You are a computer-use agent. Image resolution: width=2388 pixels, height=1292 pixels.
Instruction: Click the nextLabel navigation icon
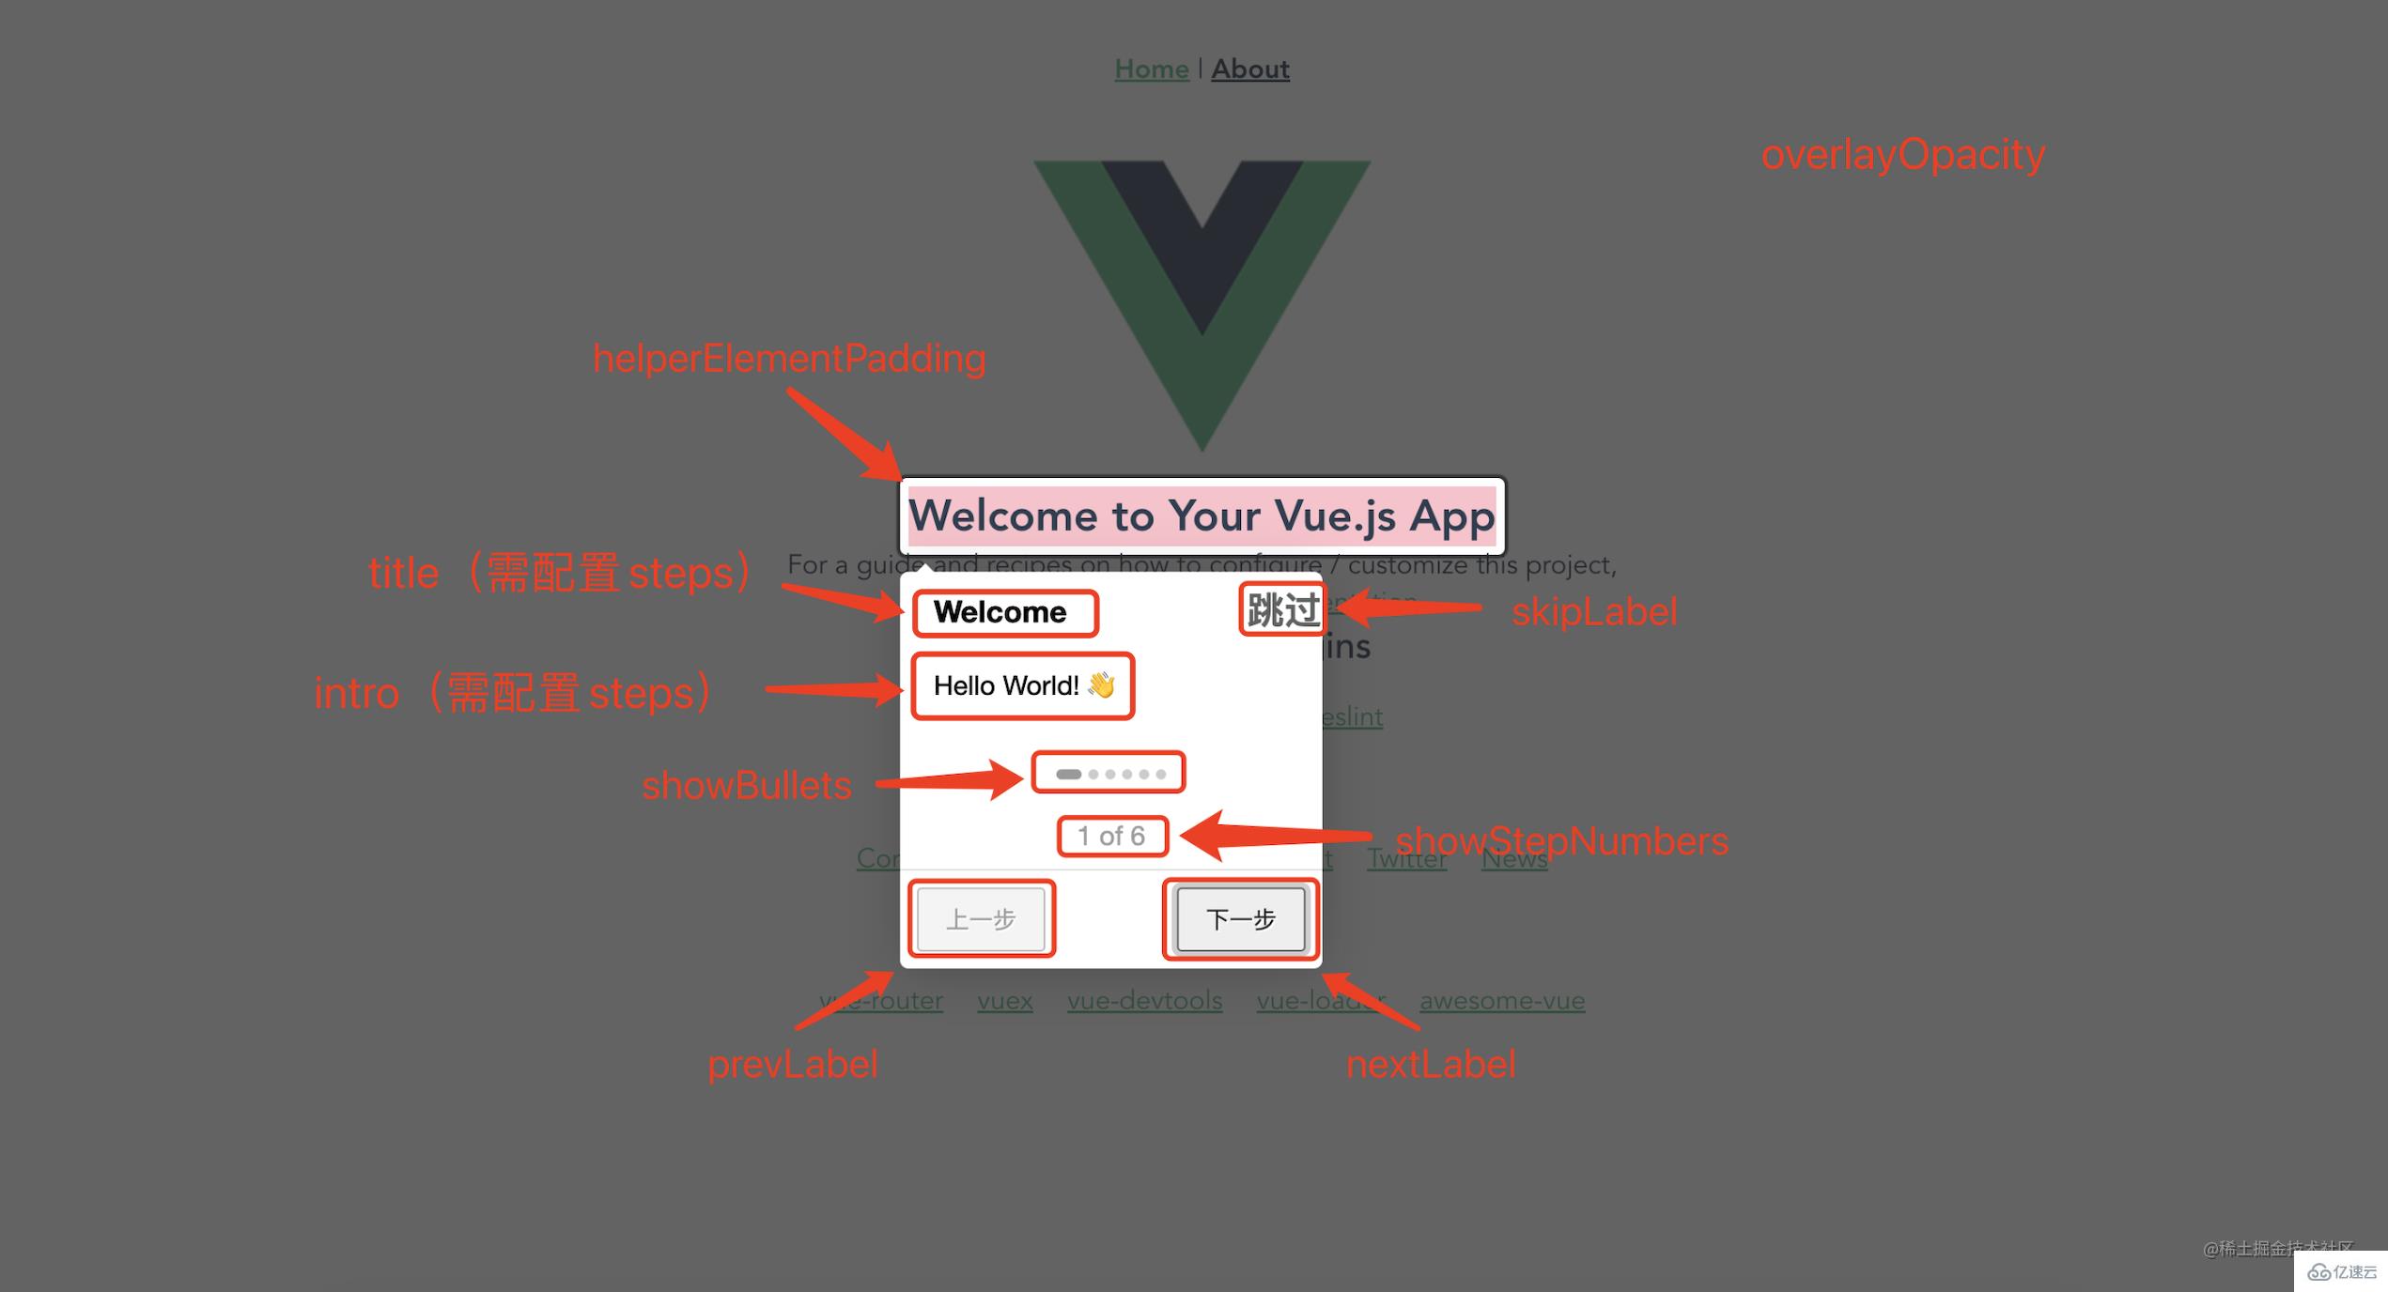[1240, 918]
